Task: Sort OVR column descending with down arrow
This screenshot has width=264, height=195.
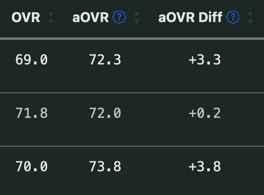Action: click(51, 21)
